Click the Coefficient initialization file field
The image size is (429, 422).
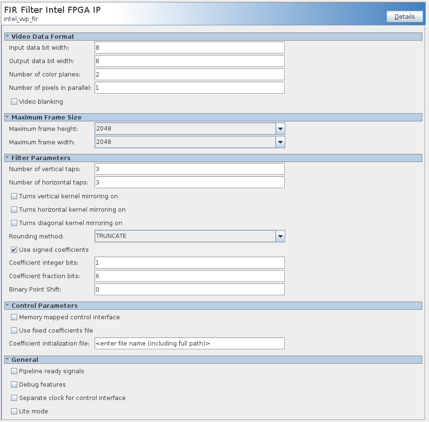190,343
